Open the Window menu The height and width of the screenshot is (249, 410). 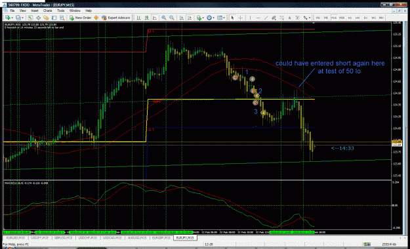(75, 10)
